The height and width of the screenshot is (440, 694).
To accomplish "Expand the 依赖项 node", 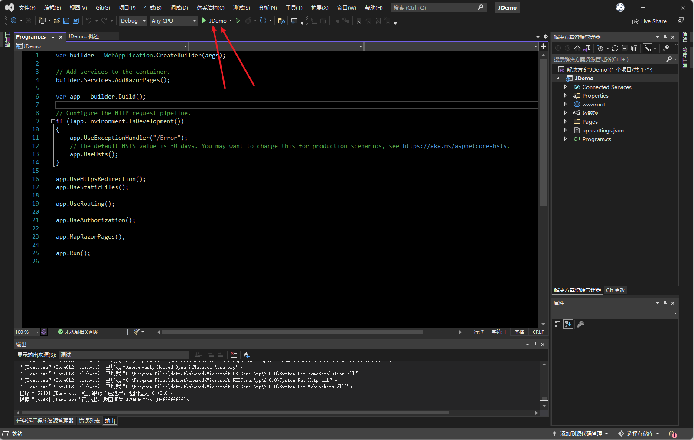I will pos(565,113).
